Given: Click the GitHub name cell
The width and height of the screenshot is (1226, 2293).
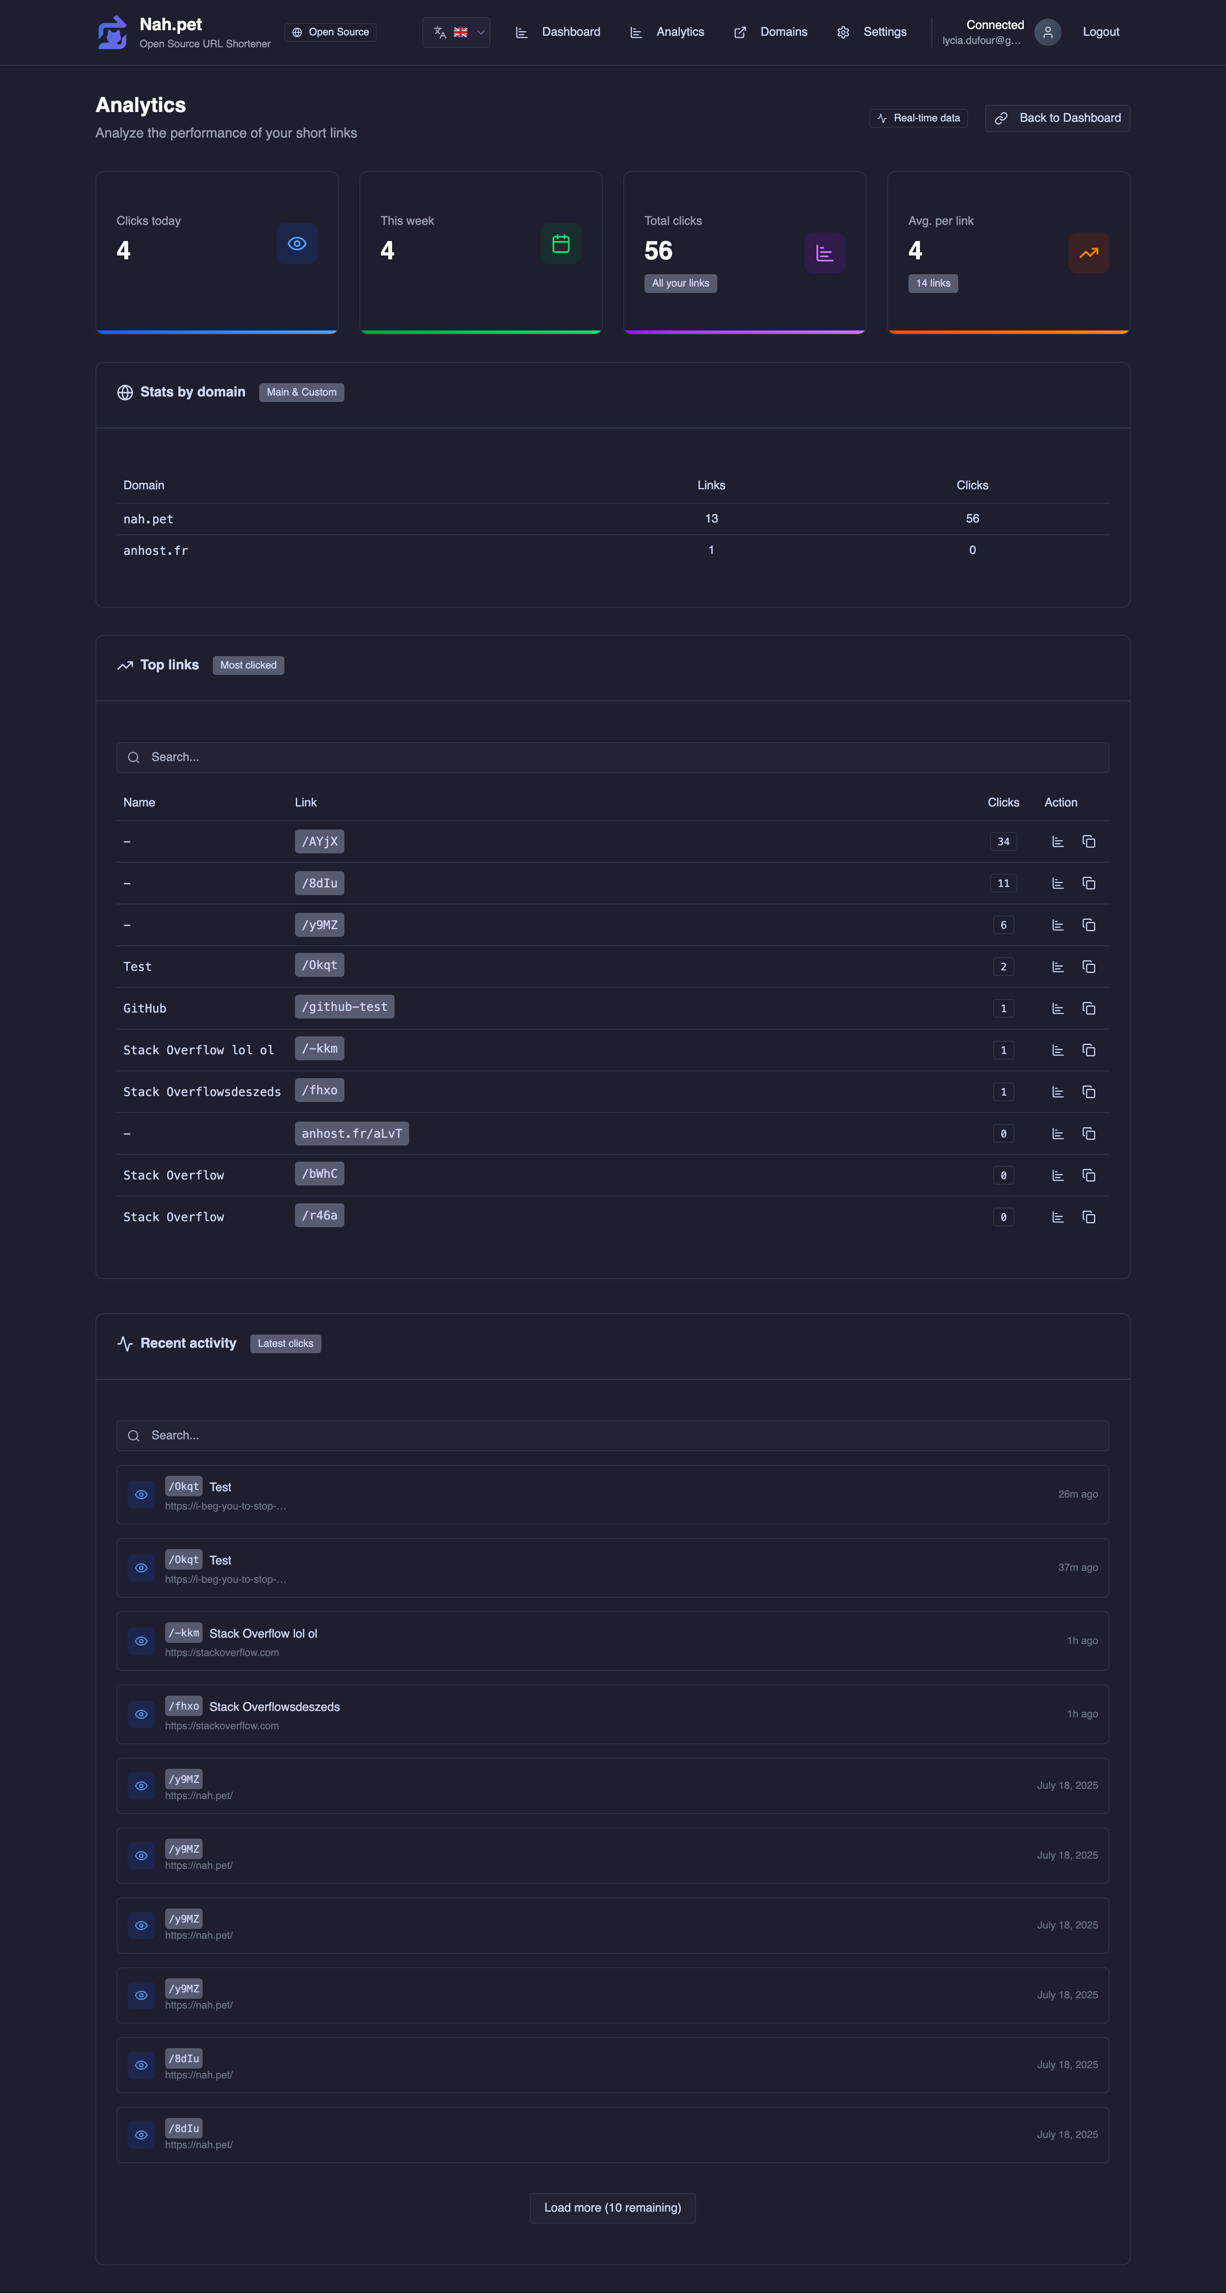Looking at the screenshot, I should point(145,1008).
